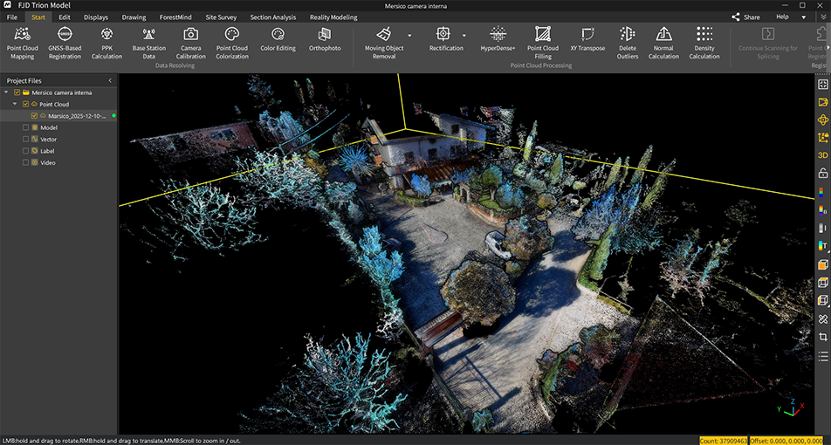
Task: Switch to the ForestMind tab
Action: click(x=175, y=17)
